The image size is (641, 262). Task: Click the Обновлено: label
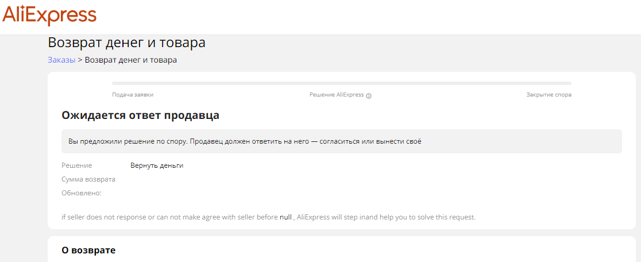(82, 193)
